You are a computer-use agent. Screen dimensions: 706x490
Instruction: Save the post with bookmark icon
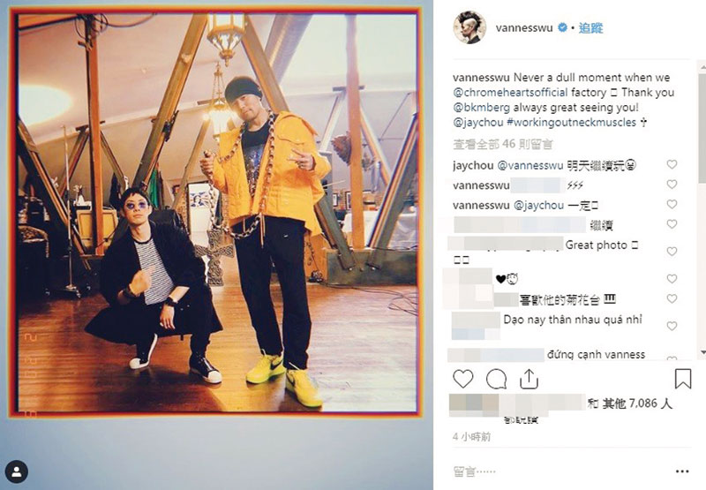click(682, 378)
